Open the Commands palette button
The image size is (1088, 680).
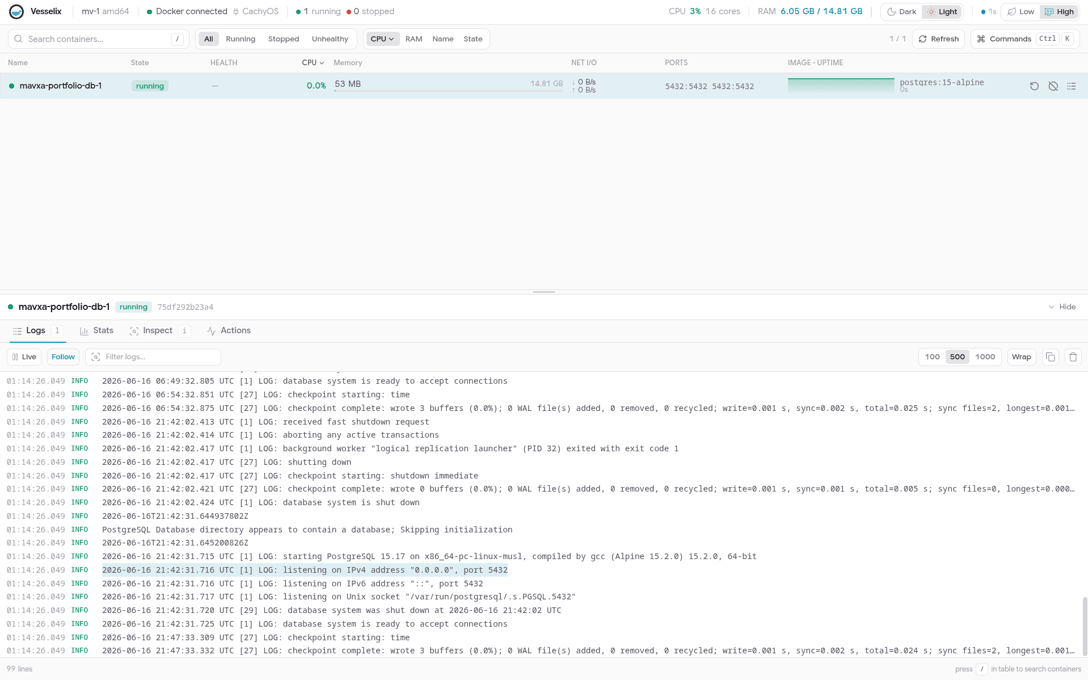tap(1024, 39)
